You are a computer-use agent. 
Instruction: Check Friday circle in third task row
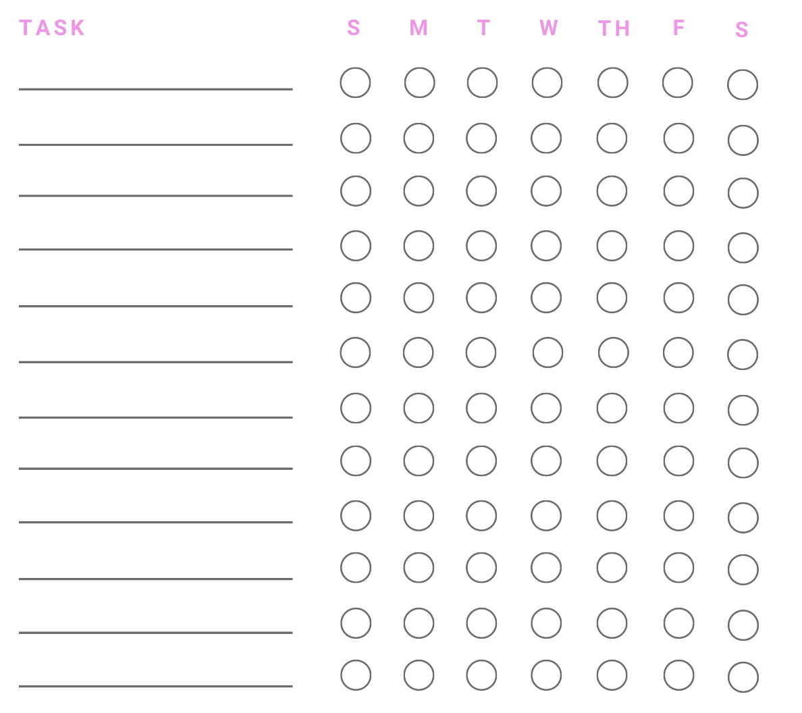click(x=678, y=191)
